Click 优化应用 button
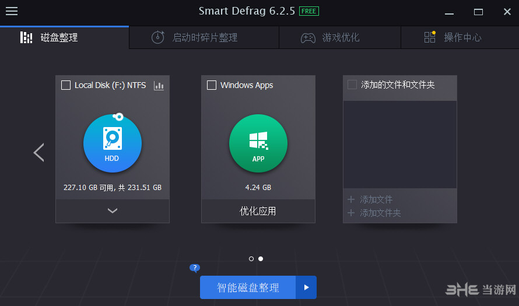This screenshot has width=519, height=306. click(258, 211)
